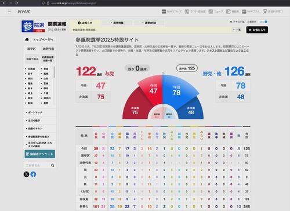This screenshot has height=211, width=290.
Task: Toggle the 自動更新 ON switch
Action: tap(264, 22)
